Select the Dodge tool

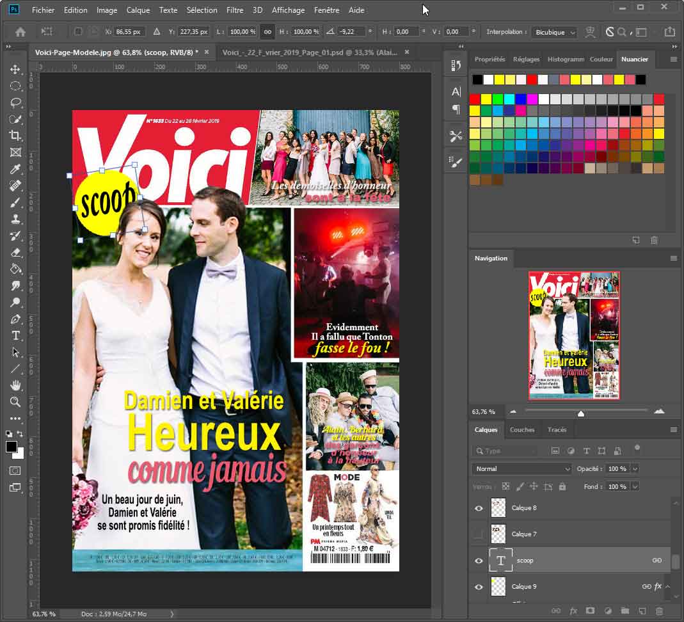(x=15, y=302)
